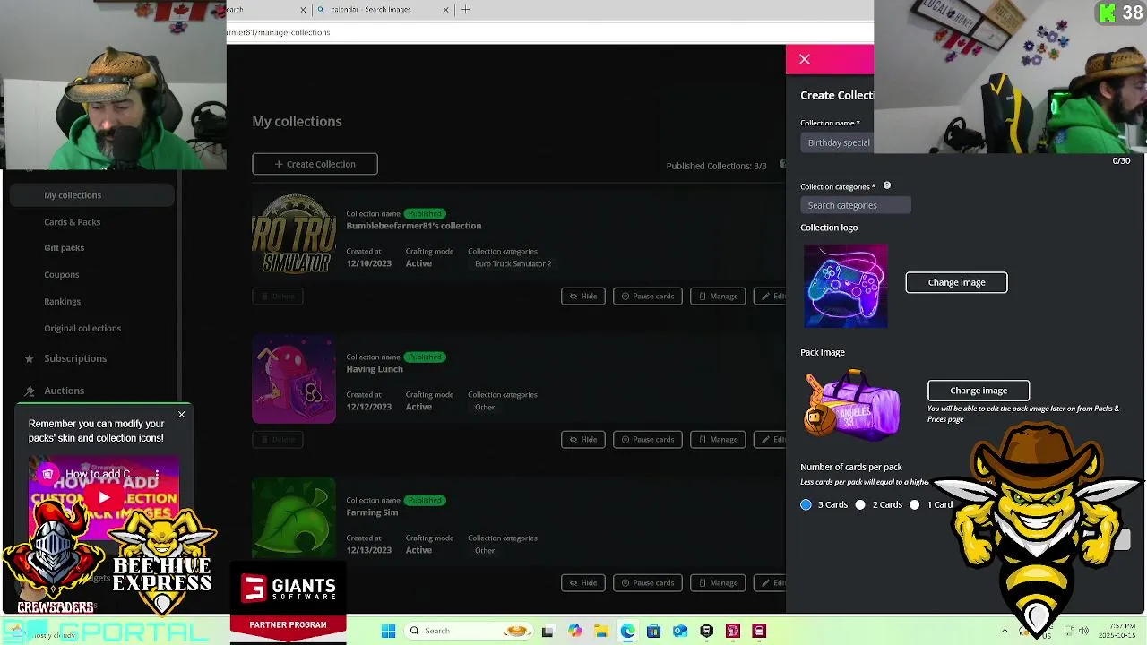This screenshot has width=1147, height=645.
Task: Click the Subscriptions star icon
Action: tap(29, 358)
